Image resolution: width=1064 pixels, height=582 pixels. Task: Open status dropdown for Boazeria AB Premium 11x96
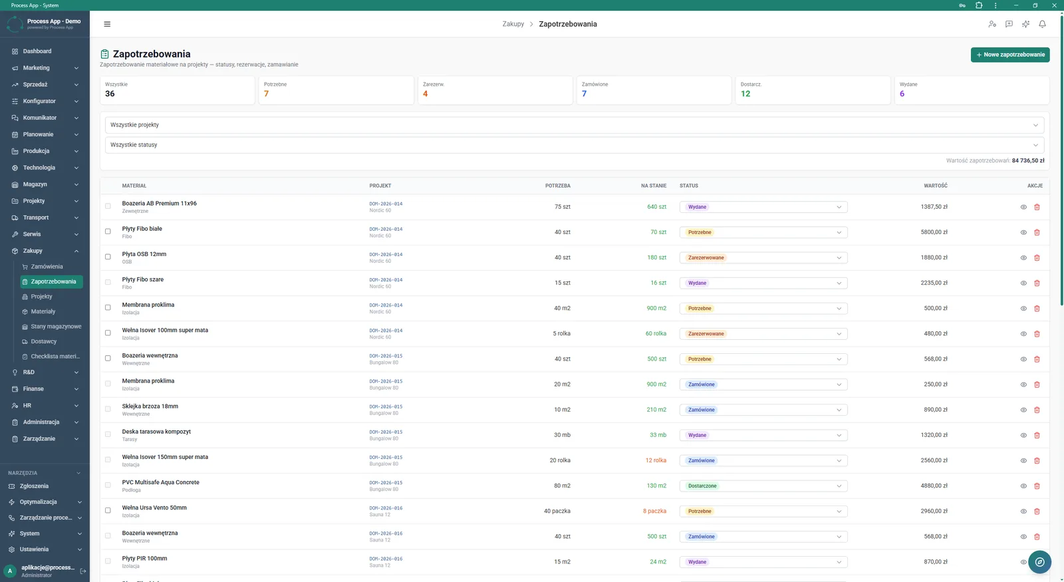pyautogui.click(x=763, y=207)
